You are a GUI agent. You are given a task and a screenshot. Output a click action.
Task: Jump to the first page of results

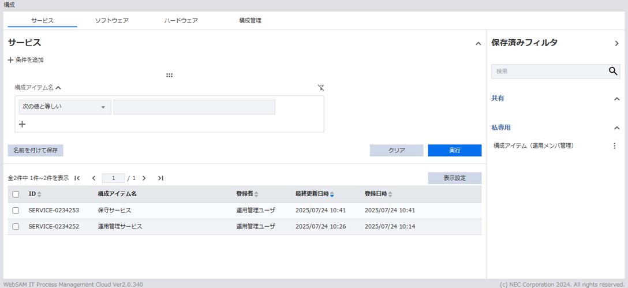77,178
